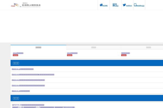Open the 2023.6.12 news entry
Viewport: 163px width, 108px height.
(x=23, y=69)
